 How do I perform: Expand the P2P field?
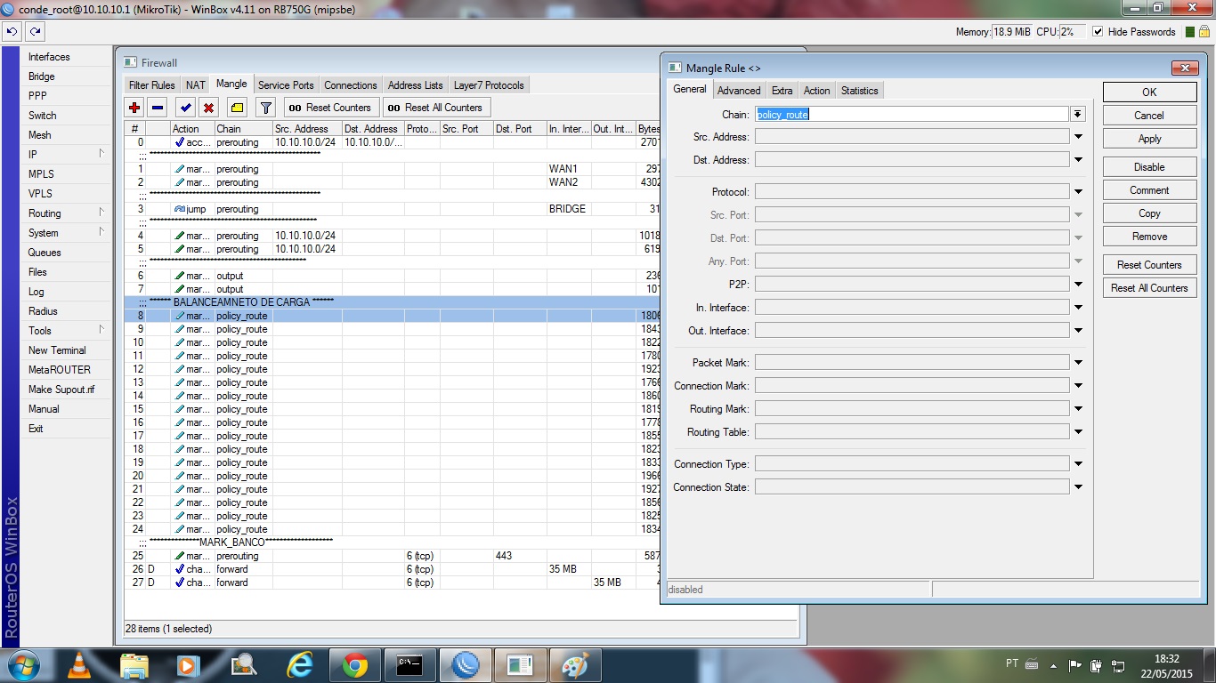(1078, 285)
